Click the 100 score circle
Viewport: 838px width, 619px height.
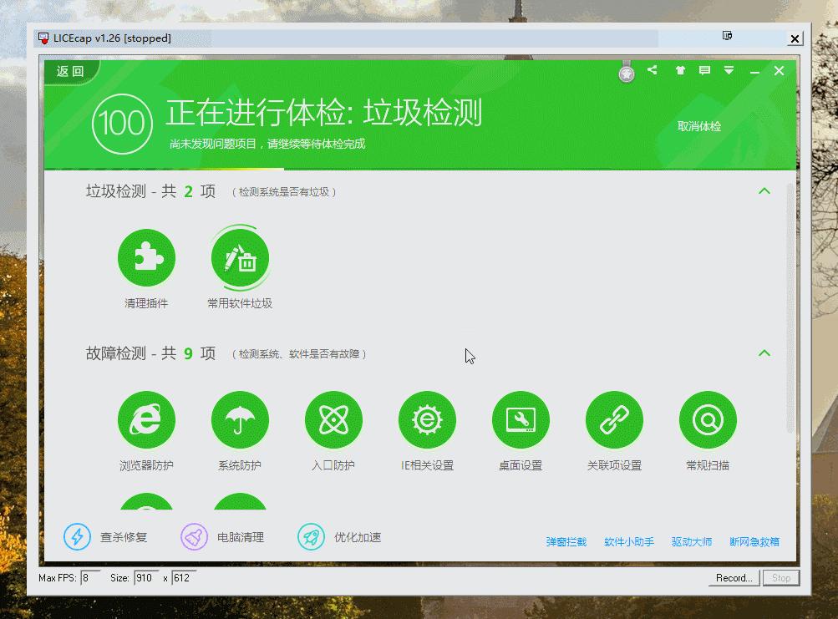(x=122, y=124)
